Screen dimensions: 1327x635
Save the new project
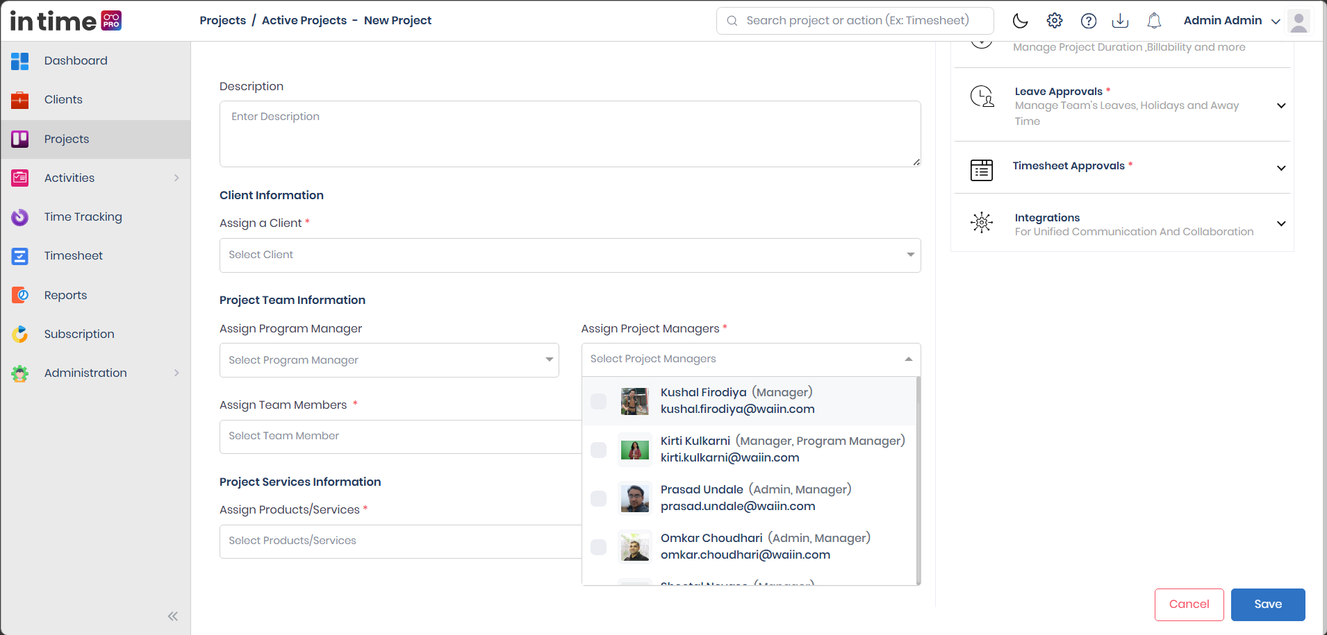1268,604
